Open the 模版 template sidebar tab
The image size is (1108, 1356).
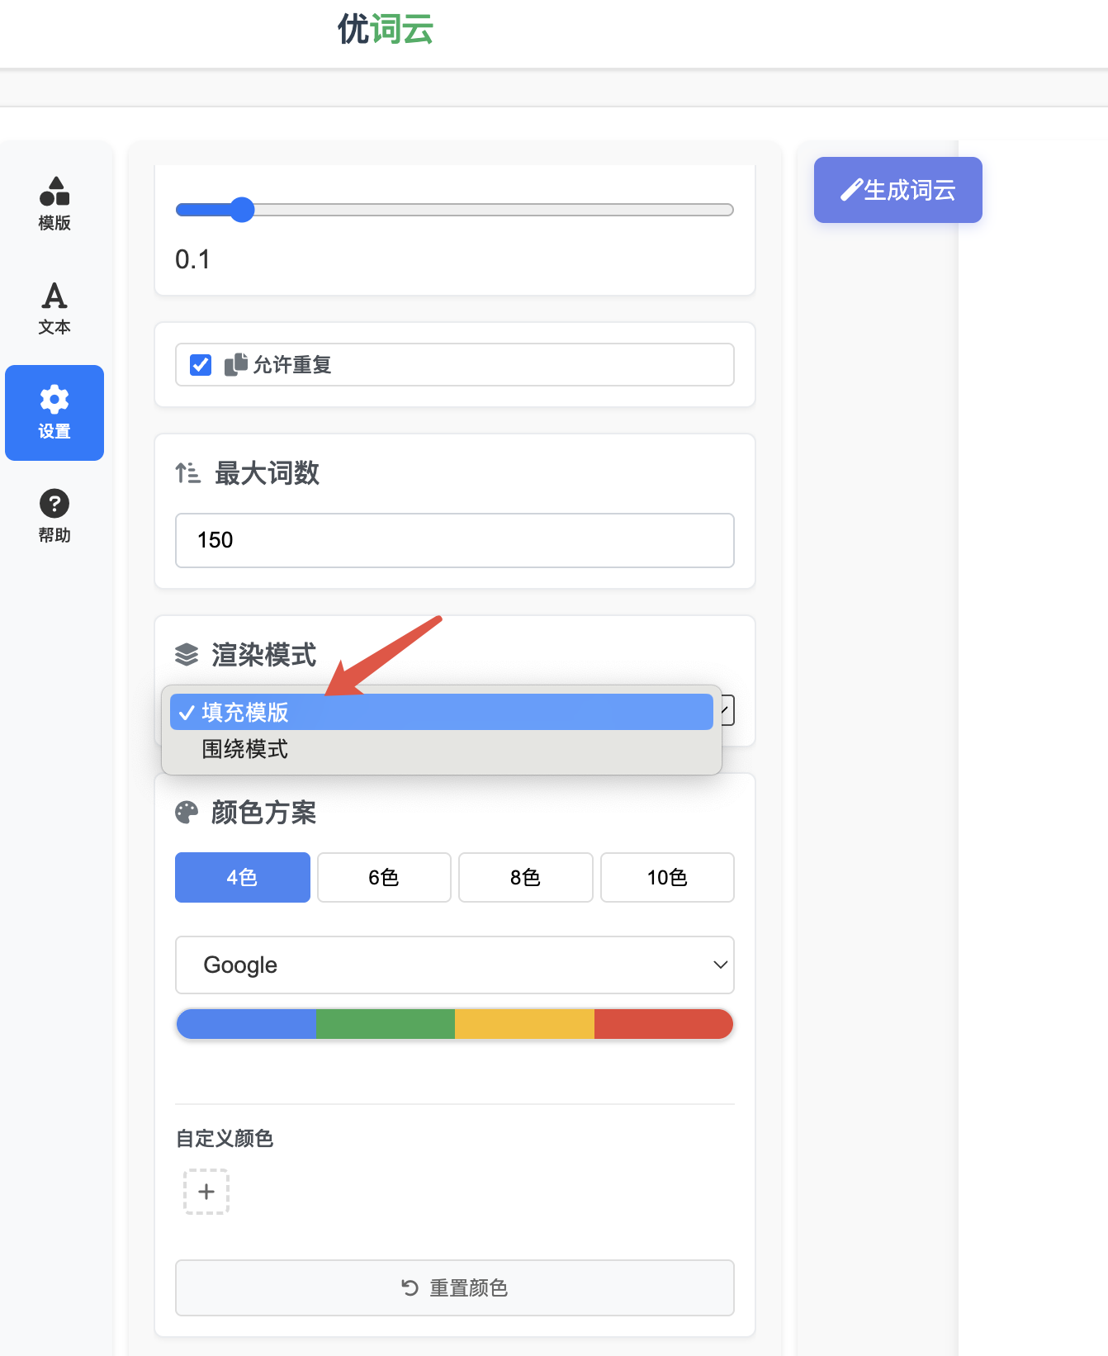click(54, 204)
